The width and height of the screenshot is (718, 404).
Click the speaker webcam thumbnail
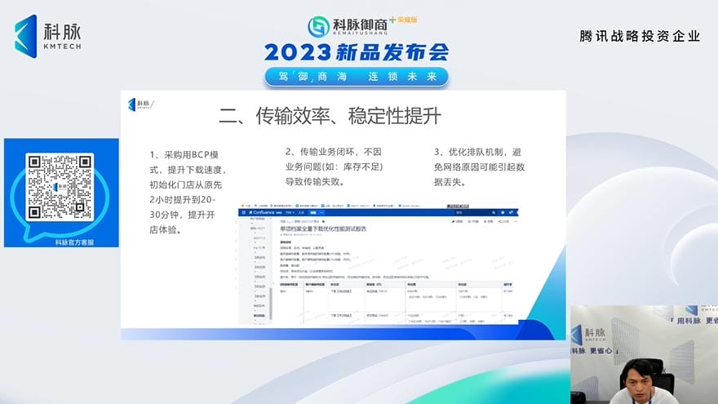click(644, 354)
